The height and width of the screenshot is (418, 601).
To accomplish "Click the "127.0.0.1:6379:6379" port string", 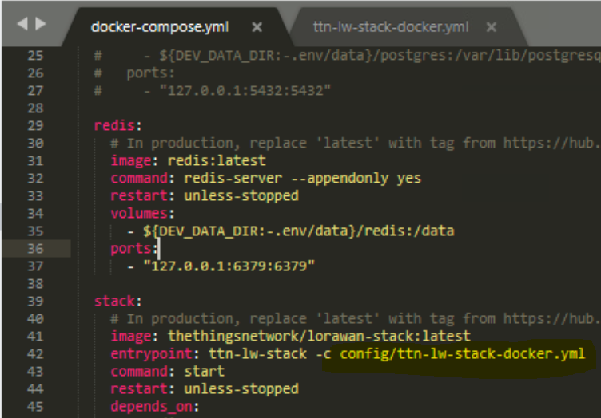I will click(x=229, y=266).
